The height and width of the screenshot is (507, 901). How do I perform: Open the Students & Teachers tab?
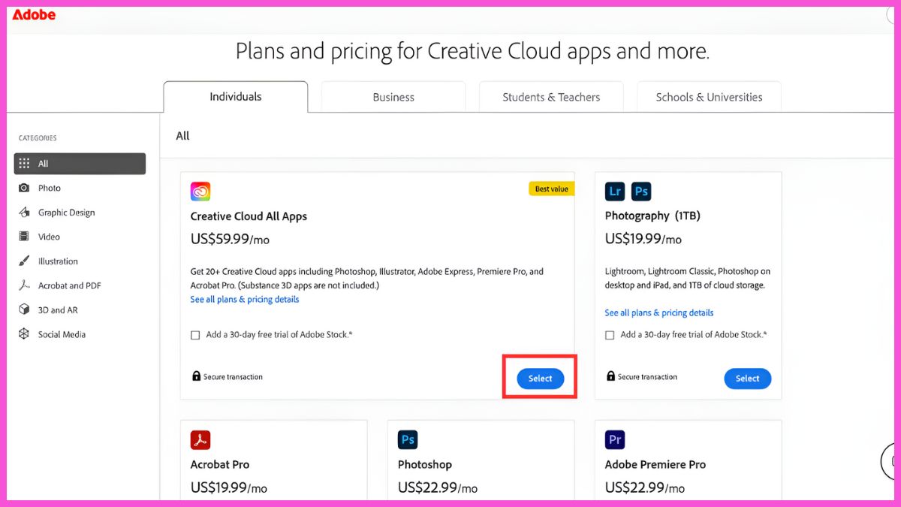point(551,97)
